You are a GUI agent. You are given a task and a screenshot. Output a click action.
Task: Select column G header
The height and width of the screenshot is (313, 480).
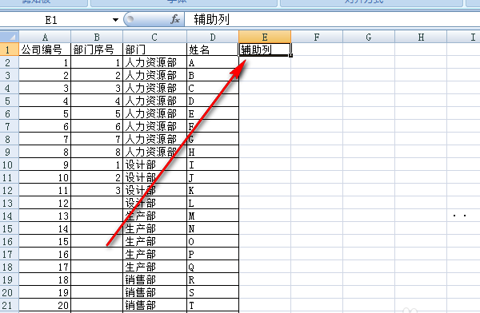[369, 37]
